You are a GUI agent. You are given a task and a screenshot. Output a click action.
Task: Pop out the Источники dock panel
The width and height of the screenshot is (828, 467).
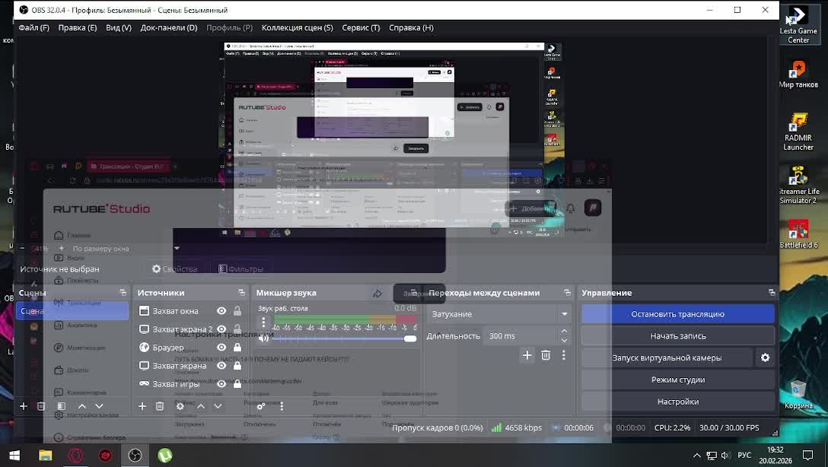(241, 292)
